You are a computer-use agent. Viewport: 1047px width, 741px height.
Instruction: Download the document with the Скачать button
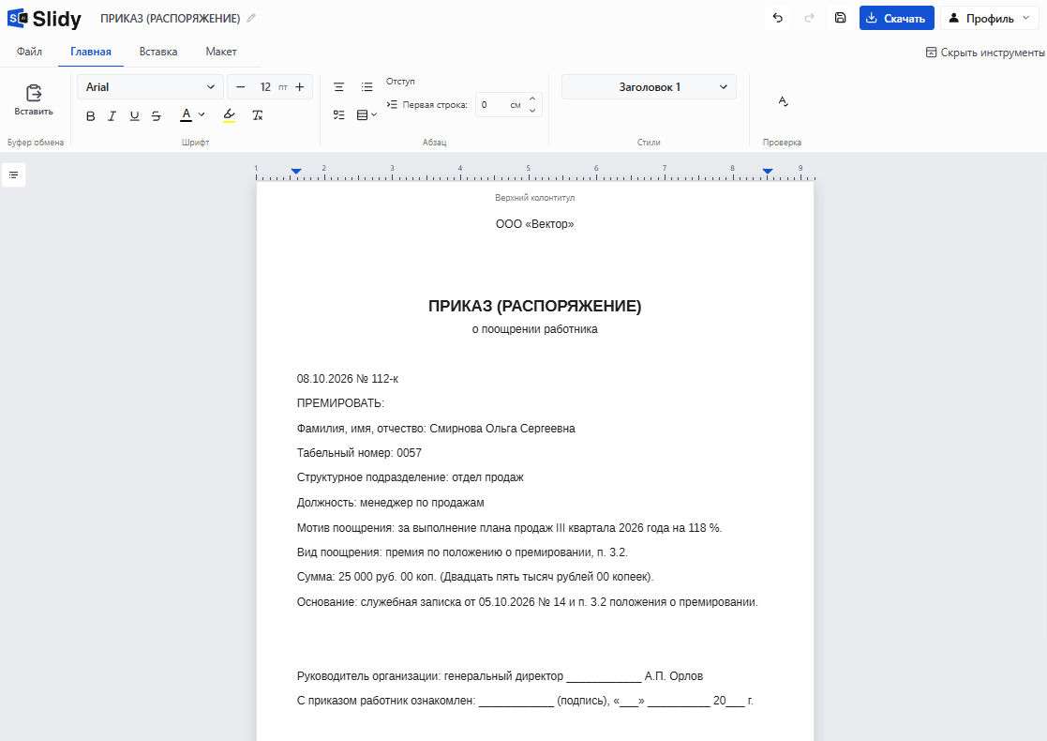896,18
